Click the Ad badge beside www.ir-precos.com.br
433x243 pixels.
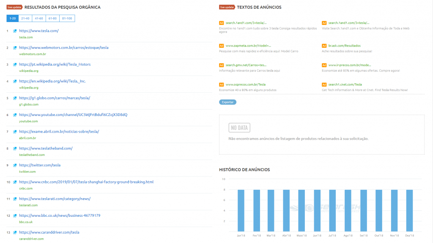(324, 65)
